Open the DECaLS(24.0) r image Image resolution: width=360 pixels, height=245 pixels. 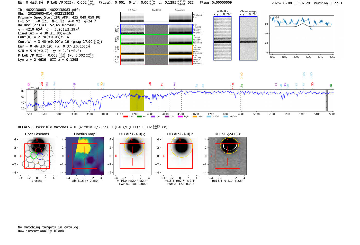coord(180,156)
